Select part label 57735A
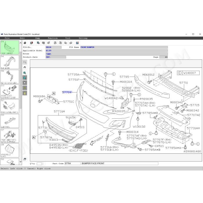The height and width of the screenshot is (203, 203). (73, 75)
